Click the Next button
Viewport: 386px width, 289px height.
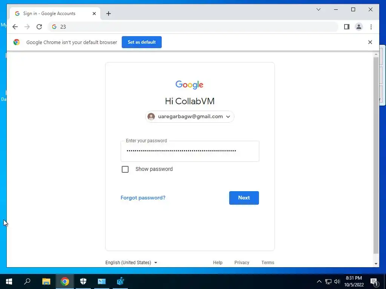(244, 198)
